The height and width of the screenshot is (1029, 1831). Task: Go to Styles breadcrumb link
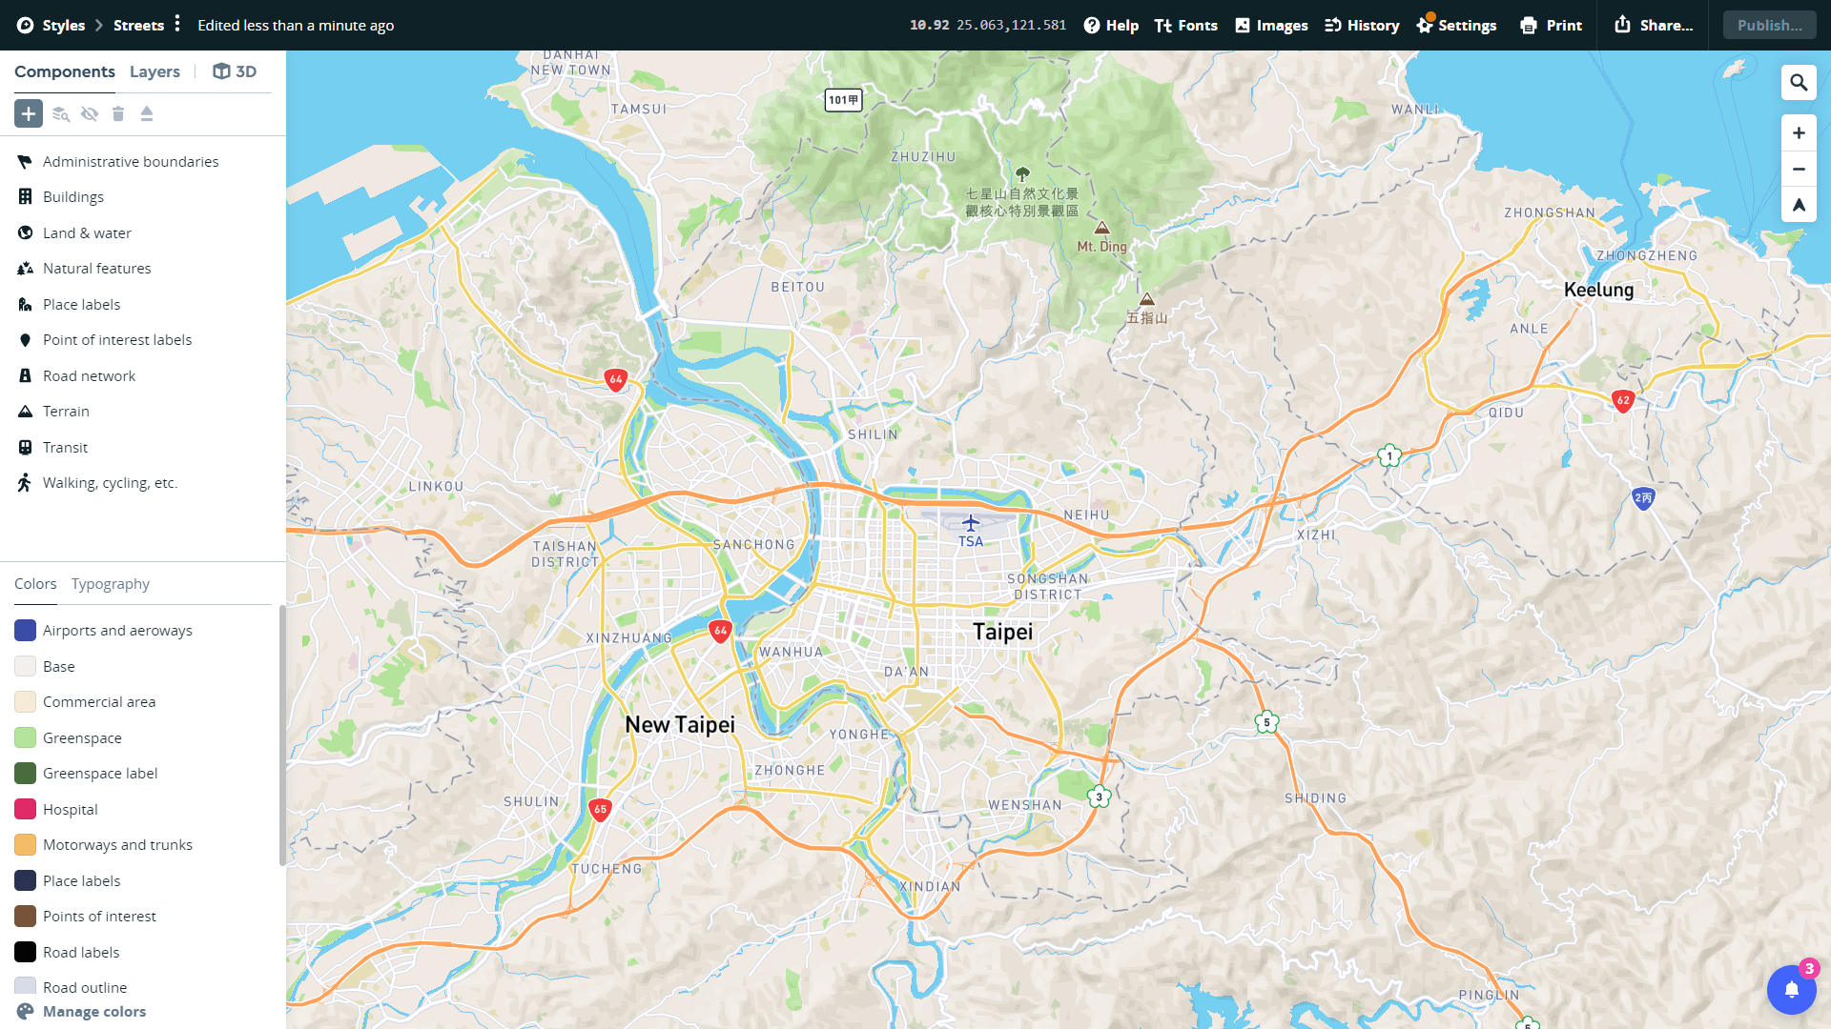pos(64,26)
